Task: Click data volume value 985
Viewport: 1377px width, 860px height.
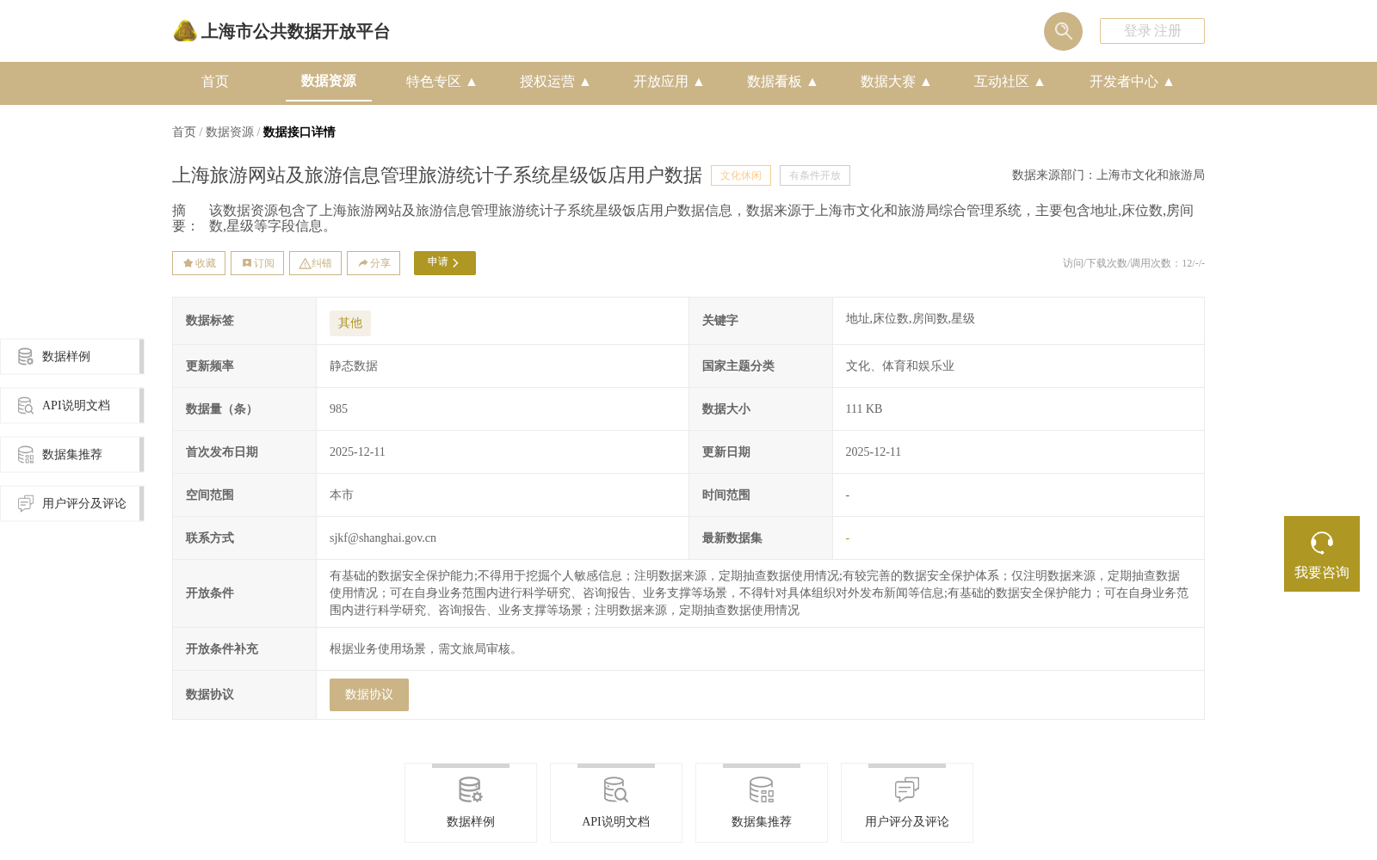Action: pos(339,409)
